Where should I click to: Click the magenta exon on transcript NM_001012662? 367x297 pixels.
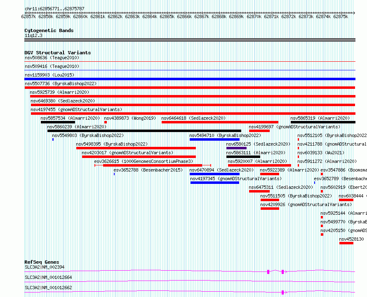pyautogui.click(x=283, y=292)
